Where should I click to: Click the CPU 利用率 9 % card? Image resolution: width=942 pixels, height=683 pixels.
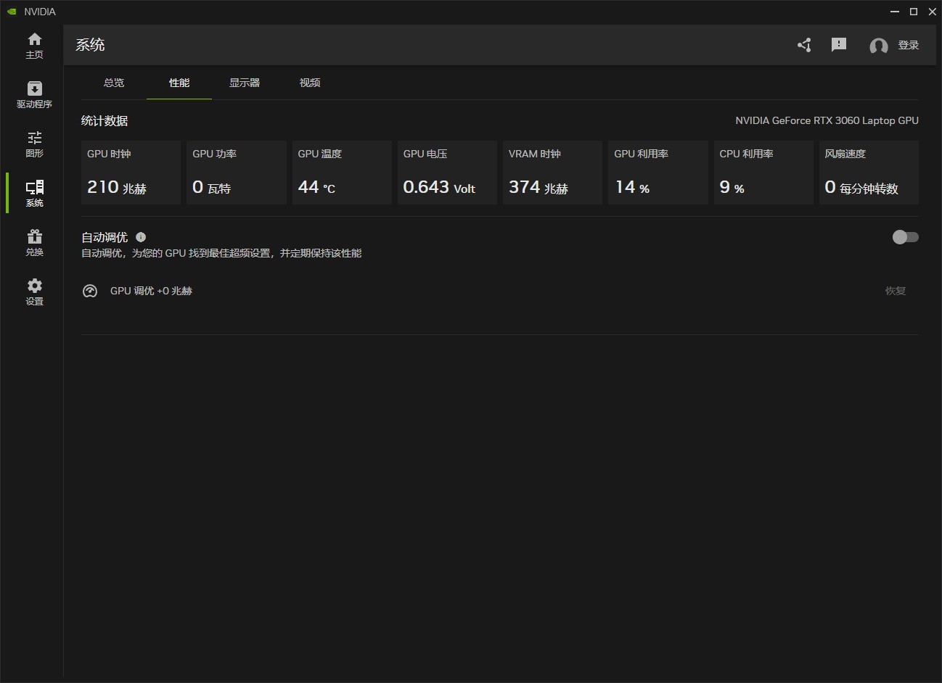[x=763, y=173]
